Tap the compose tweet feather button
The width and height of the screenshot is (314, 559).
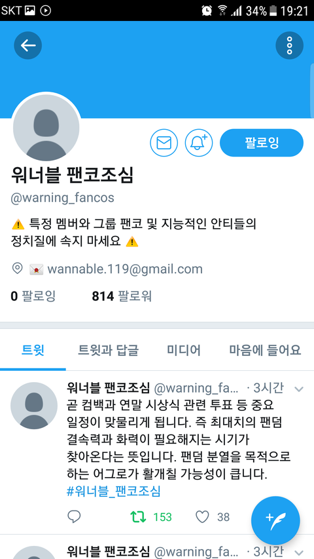[275, 520]
